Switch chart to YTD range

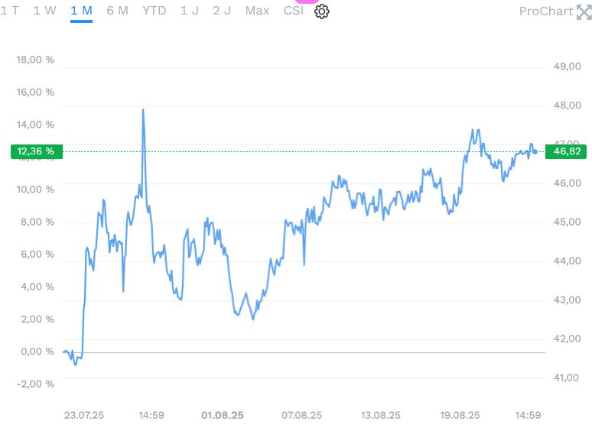pyautogui.click(x=155, y=11)
